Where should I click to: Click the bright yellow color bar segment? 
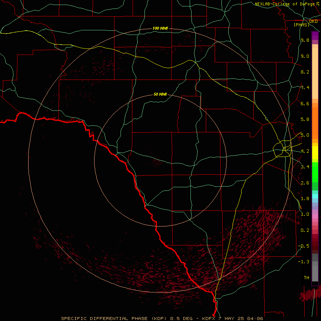tap(315, 153)
